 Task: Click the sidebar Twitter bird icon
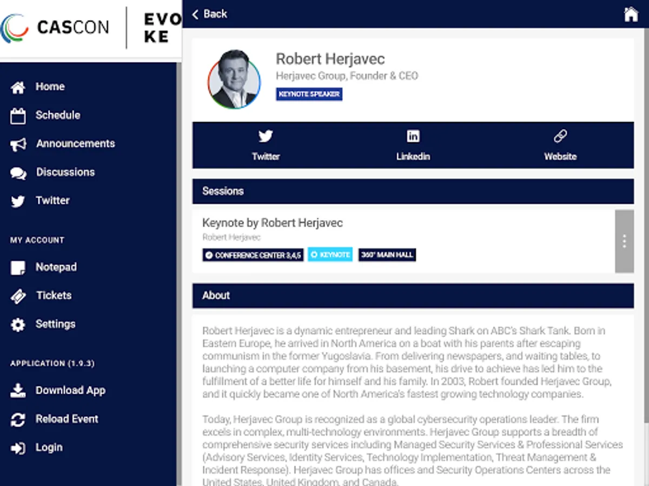(18, 201)
